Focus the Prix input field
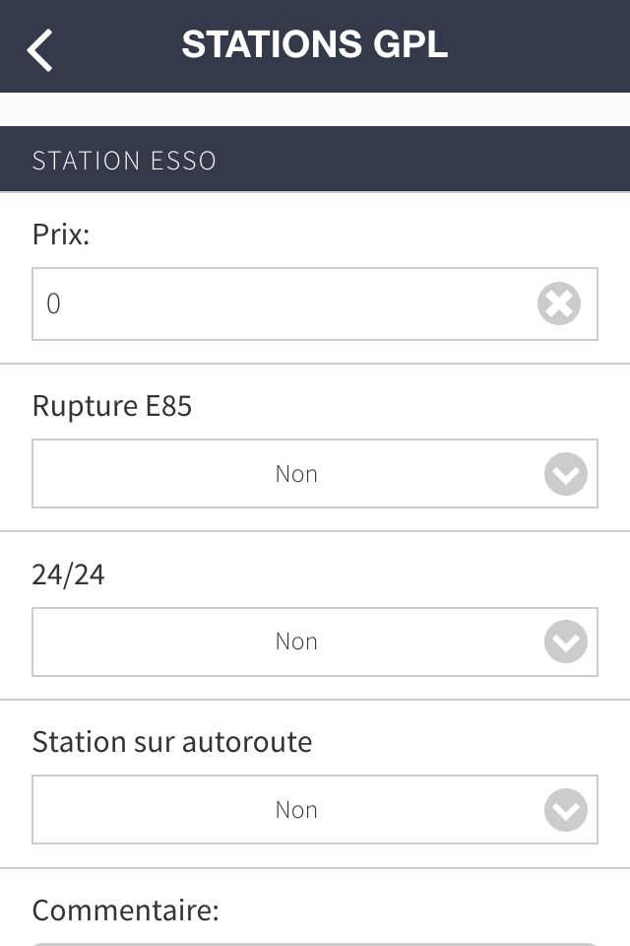Screen dimensions: 630x946 (x=315, y=304)
